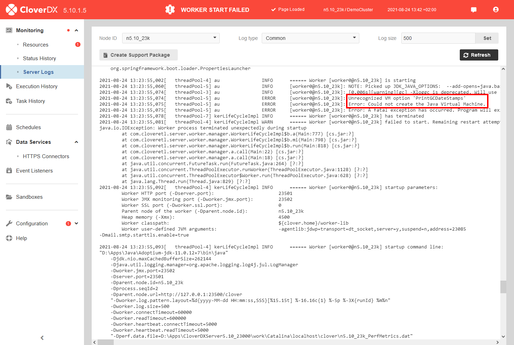Open the messages chat bubble icon
The width and height of the screenshot is (514, 345).
click(474, 10)
